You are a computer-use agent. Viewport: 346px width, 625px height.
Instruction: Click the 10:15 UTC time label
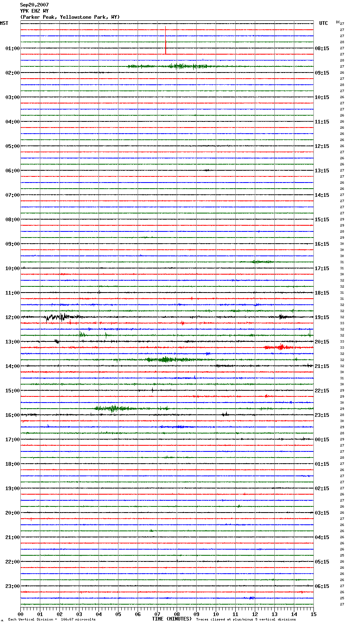point(322,97)
